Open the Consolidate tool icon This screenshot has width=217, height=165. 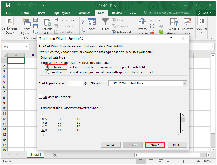coord(161,20)
